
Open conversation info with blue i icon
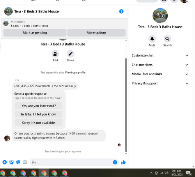[121, 11]
